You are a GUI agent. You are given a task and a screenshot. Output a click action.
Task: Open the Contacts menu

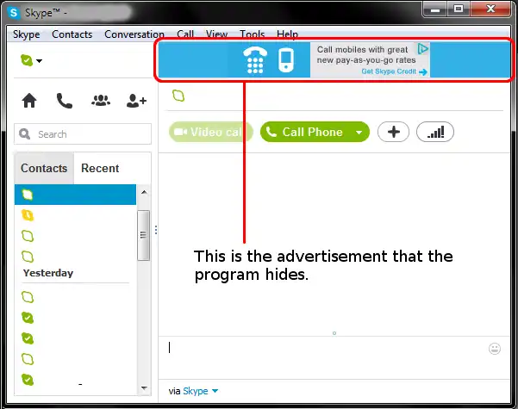pyautogui.click(x=72, y=34)
